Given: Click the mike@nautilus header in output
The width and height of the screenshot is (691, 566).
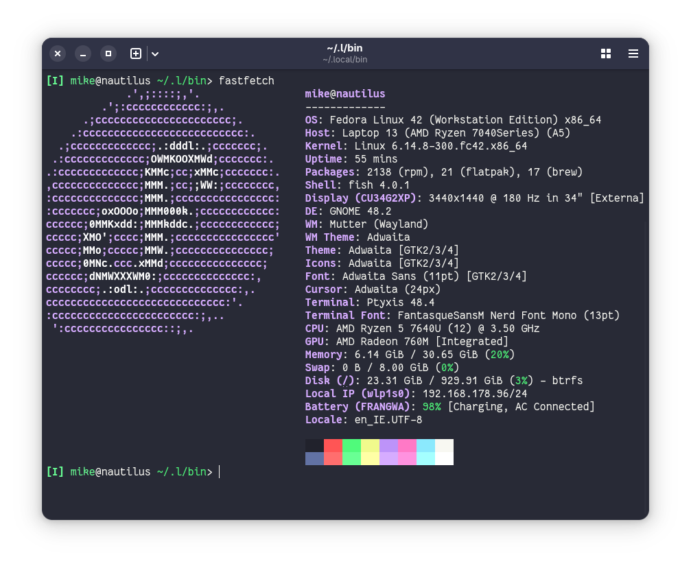Looking at the screenshot, I should [x=345, y=94].
